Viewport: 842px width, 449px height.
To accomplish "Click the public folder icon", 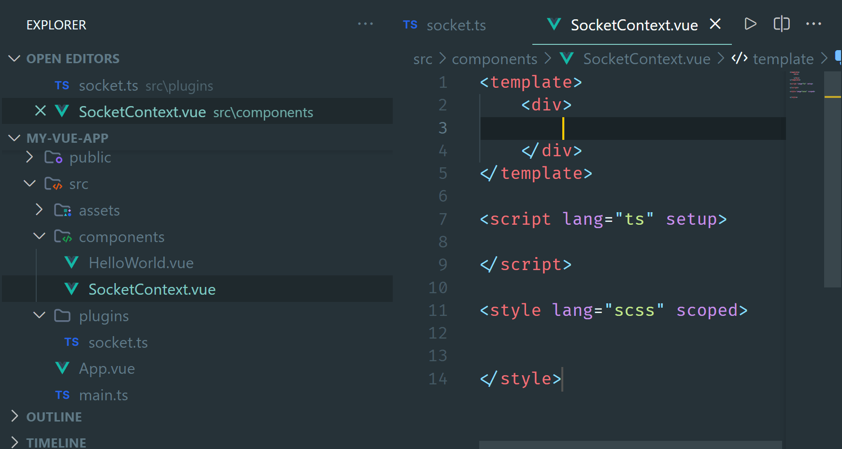I will pyautogui.click(x=53, y=157).
